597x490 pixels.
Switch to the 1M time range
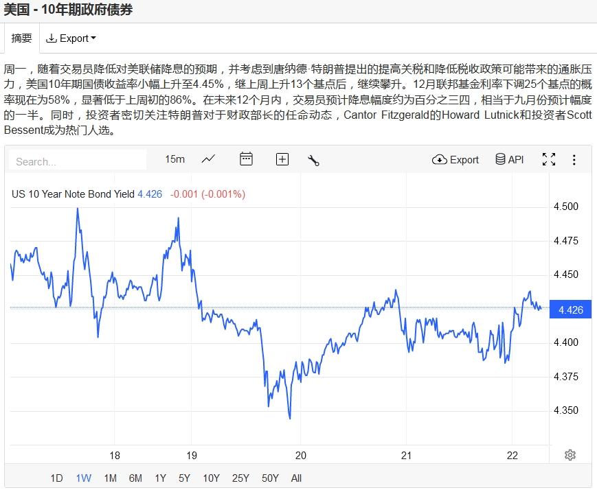point(110,478)
